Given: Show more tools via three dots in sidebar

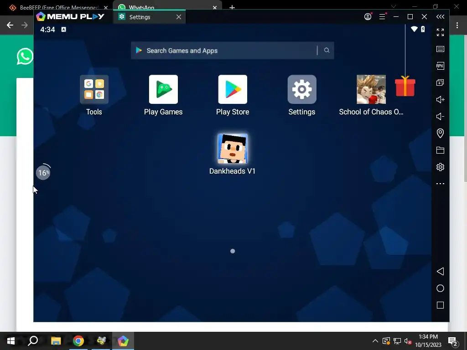Looking at the screenshot, I should pos(440,184).
